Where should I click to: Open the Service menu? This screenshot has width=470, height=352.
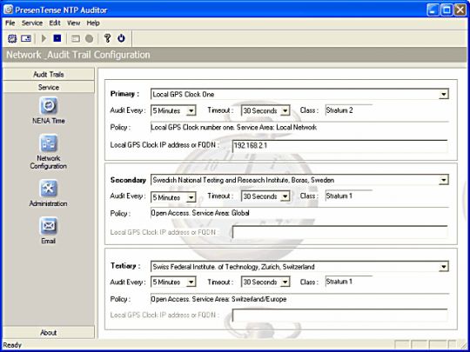tap(32, 23)
